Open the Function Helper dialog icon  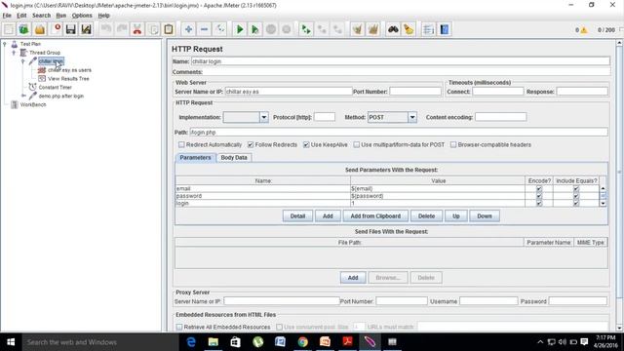[x=429, y=29]
